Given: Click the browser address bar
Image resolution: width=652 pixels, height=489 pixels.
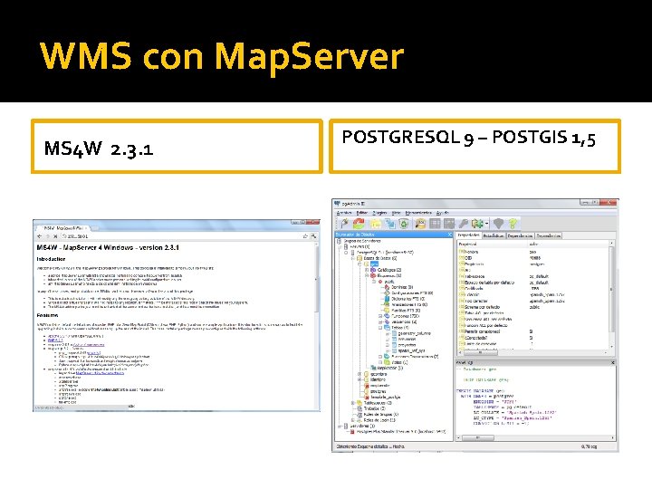Looking at the screenshot, I should tap(181, 236).
